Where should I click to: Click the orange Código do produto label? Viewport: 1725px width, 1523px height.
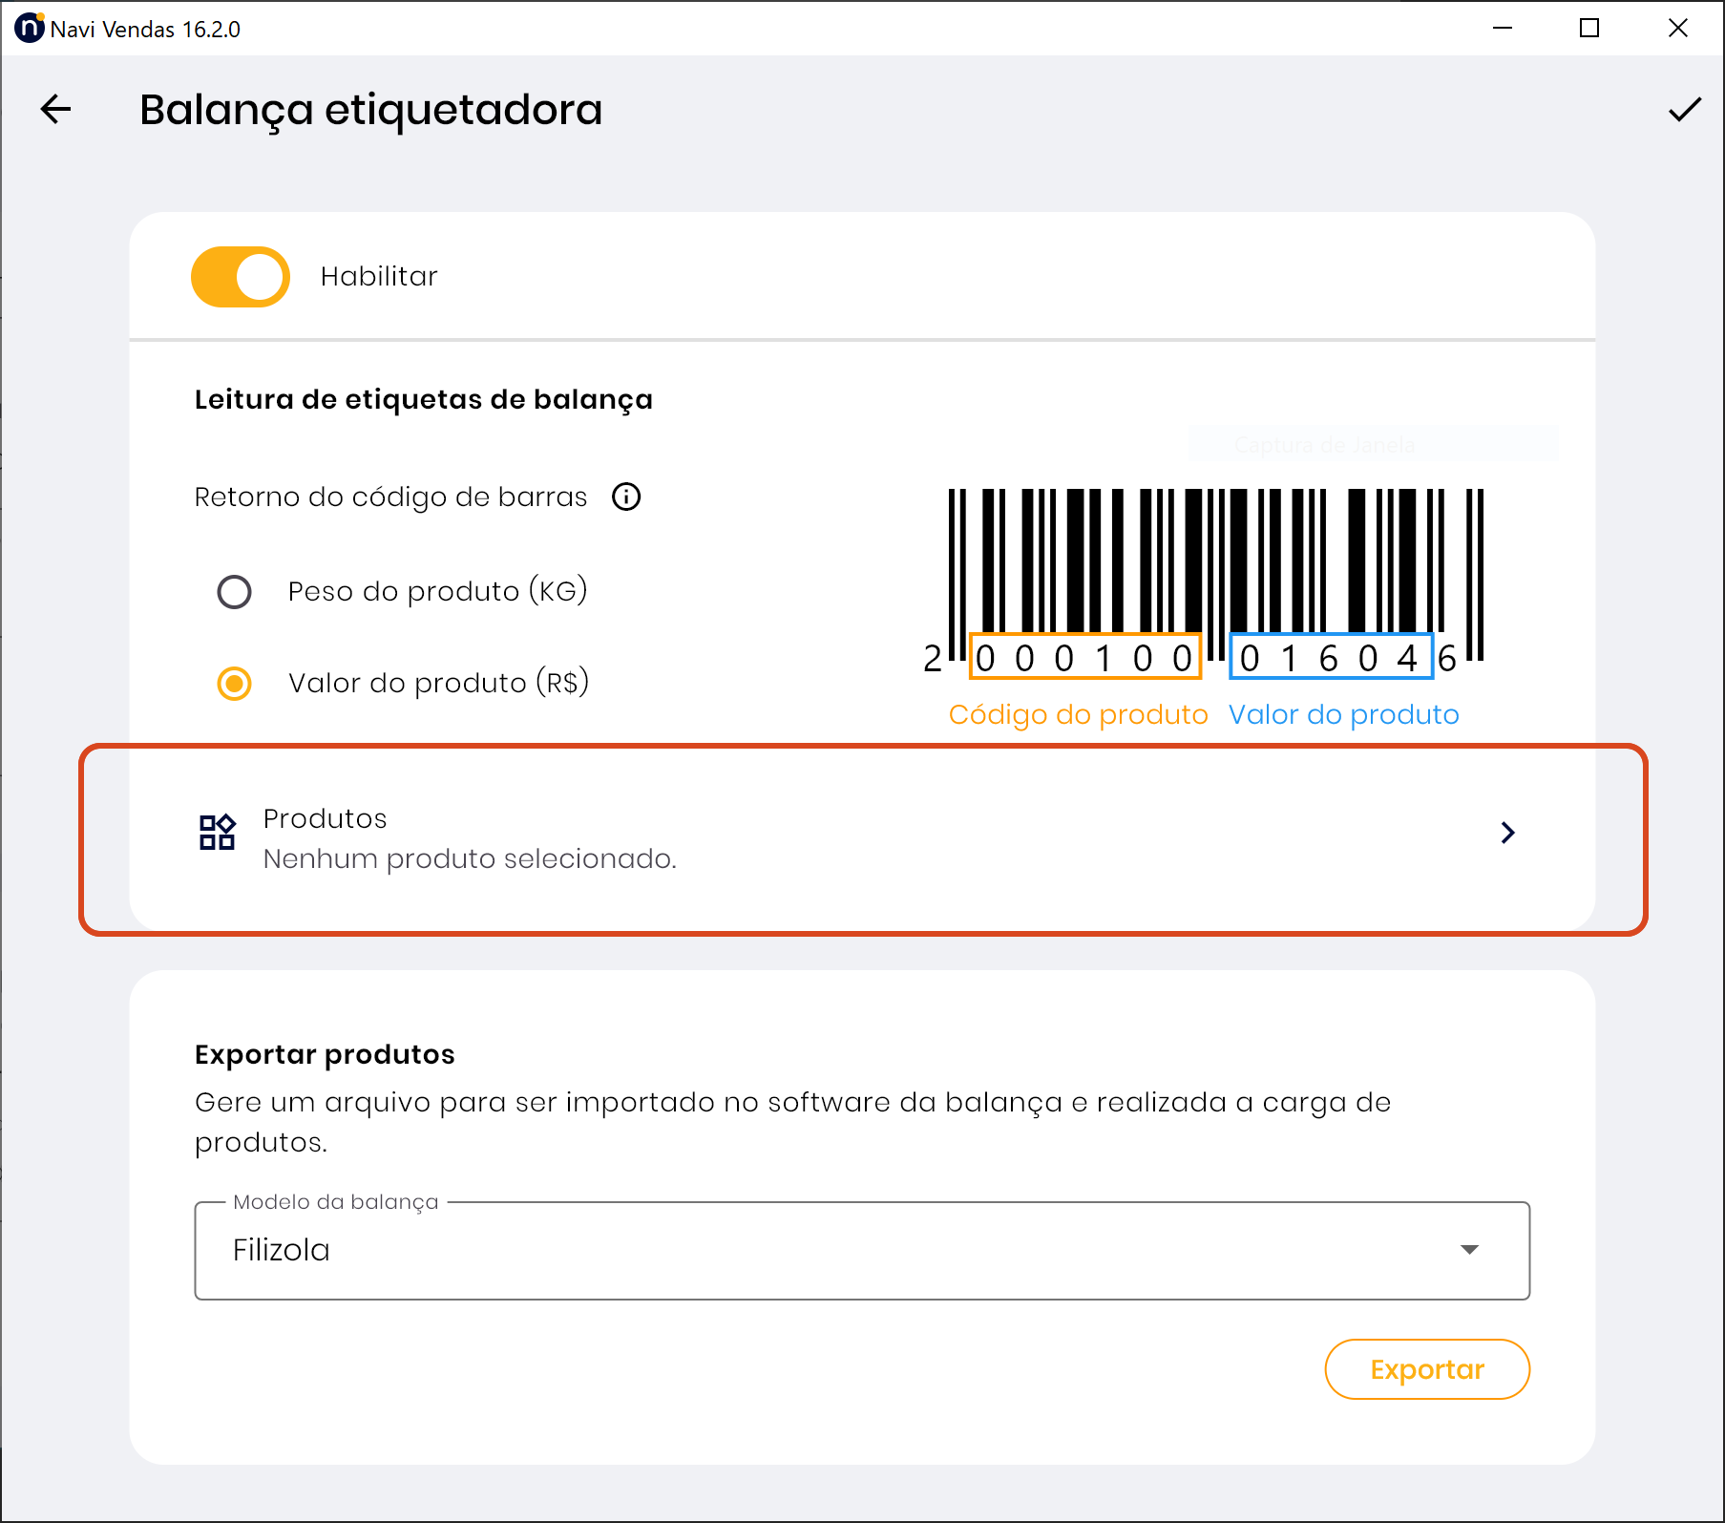click(x=1078, y=715)
